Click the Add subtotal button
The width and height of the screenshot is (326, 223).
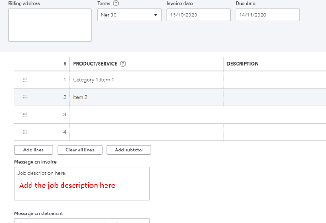coord(129,150)
